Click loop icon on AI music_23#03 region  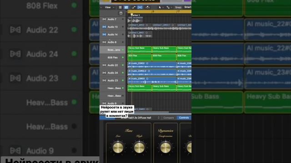tap(147, 79)
